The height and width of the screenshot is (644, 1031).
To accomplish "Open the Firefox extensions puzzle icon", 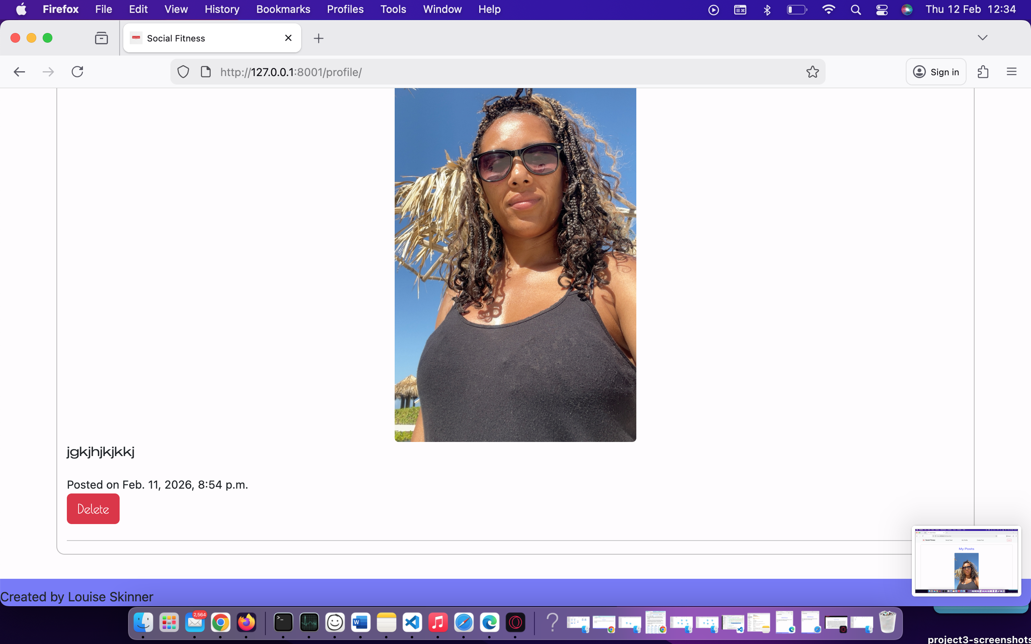I will [983, 72].
